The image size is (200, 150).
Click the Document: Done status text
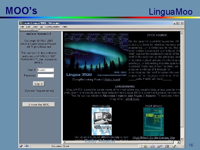tap(60, 146)
